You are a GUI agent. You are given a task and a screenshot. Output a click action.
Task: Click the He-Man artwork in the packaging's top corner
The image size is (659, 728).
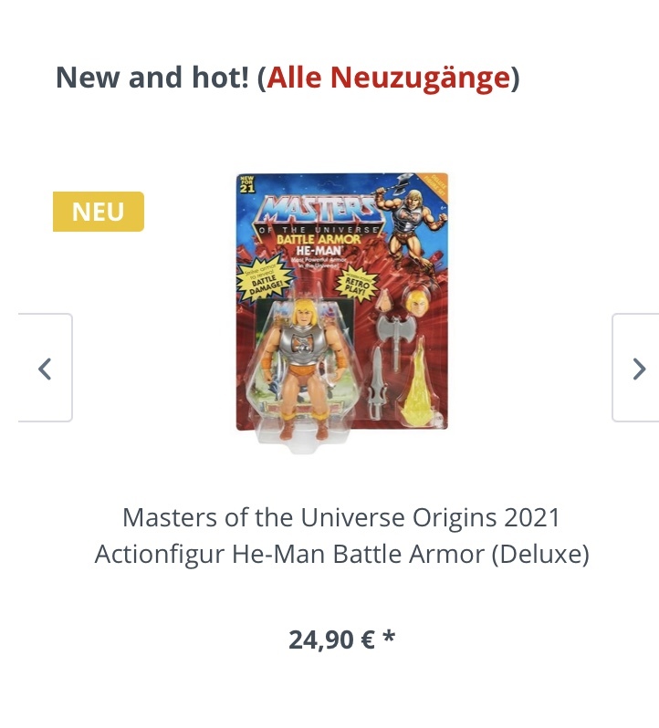[x=412, y=226]
